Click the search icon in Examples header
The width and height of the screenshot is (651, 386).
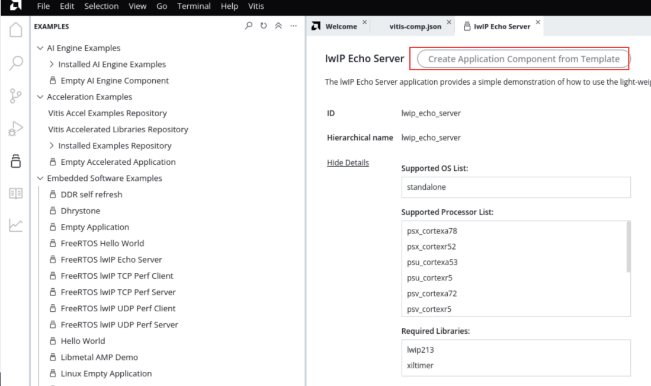pos(248,25)
